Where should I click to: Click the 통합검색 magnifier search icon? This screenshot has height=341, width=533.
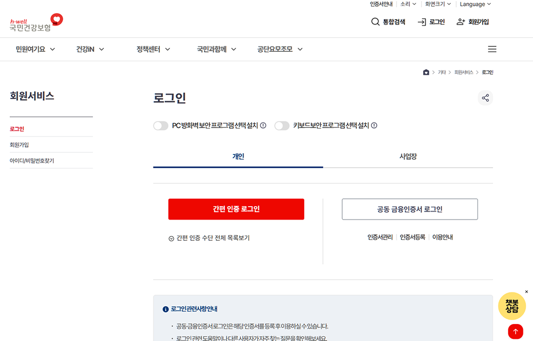point(374,22)
